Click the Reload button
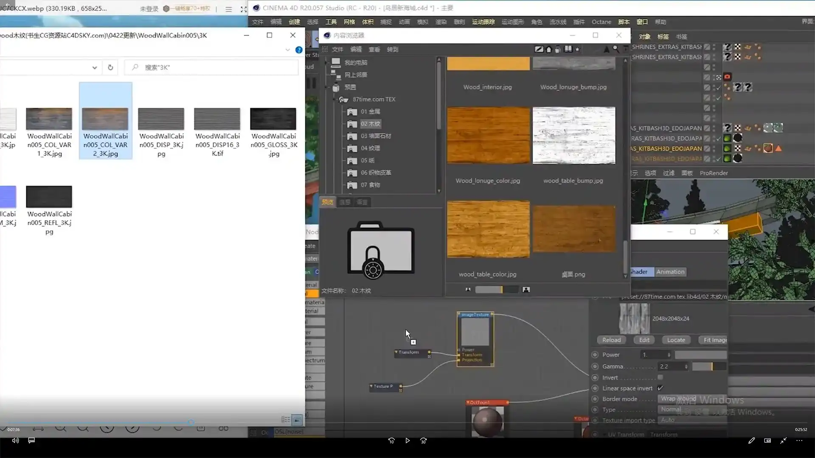The width and height of the screenshot is (815, 458). point(611,340)
